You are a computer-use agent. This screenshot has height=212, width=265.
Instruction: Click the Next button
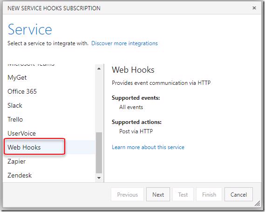coord(158,194)
